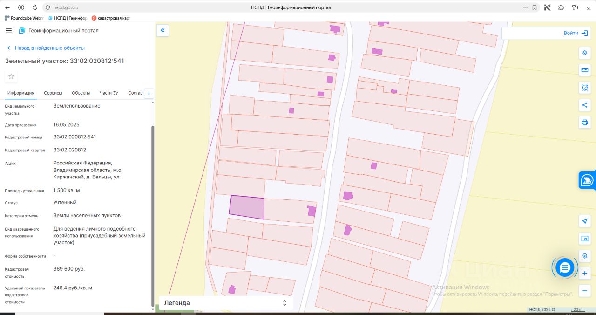
Task: Zoom in on the map
Action: (x=585, y=273)
